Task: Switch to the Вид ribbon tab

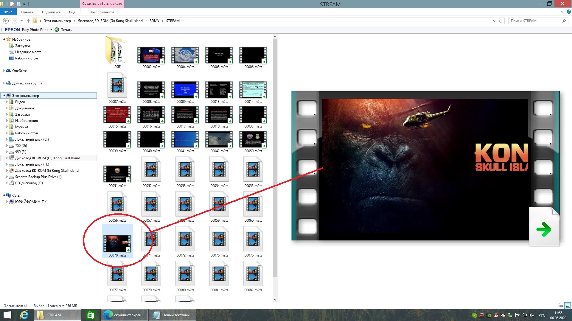Action: 72,12
